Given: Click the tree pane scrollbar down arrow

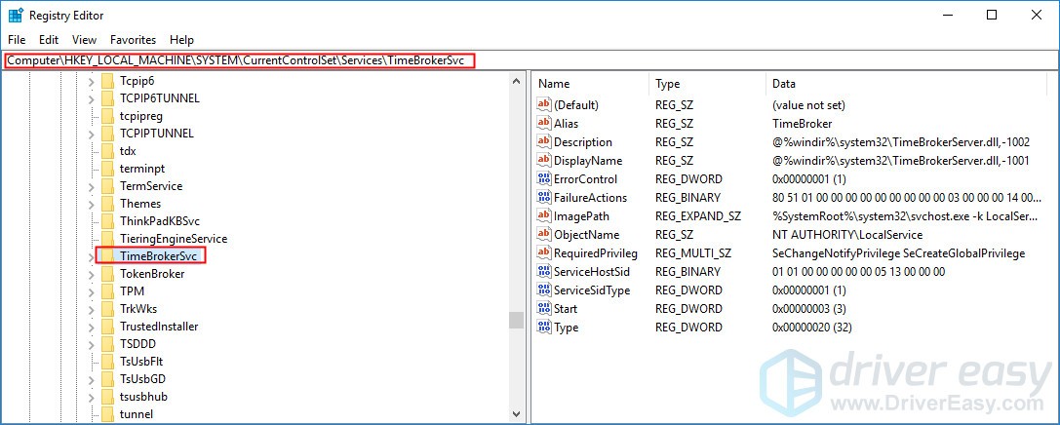Looking at the screenshot, I should [x=517, y=413].
